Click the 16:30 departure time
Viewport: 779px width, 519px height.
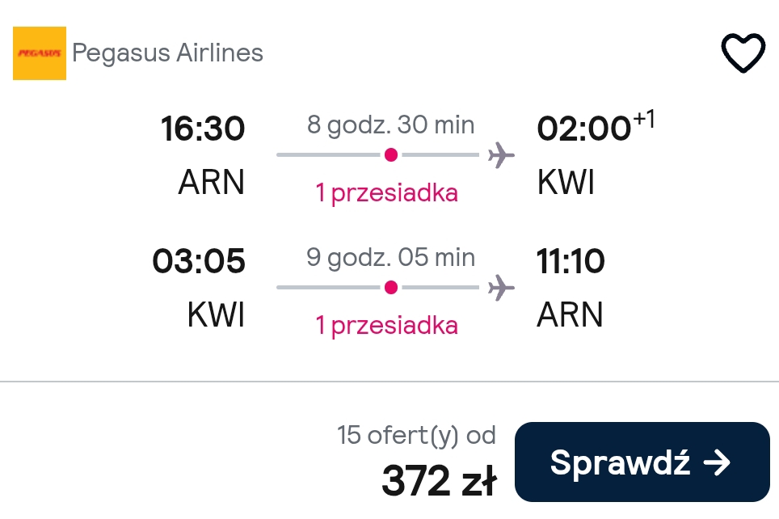click(203, 129)
